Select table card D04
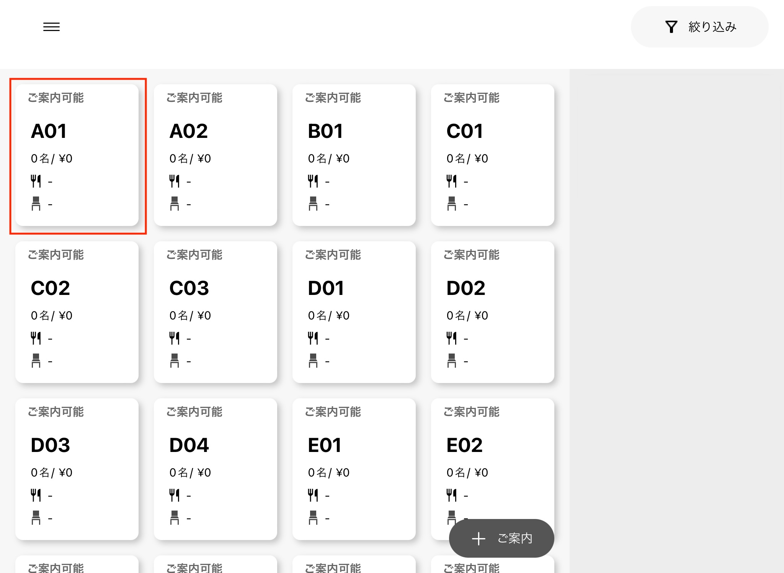The width and height of the screenshot is (784, 573). pyautogui.click(x=215, y=469)
